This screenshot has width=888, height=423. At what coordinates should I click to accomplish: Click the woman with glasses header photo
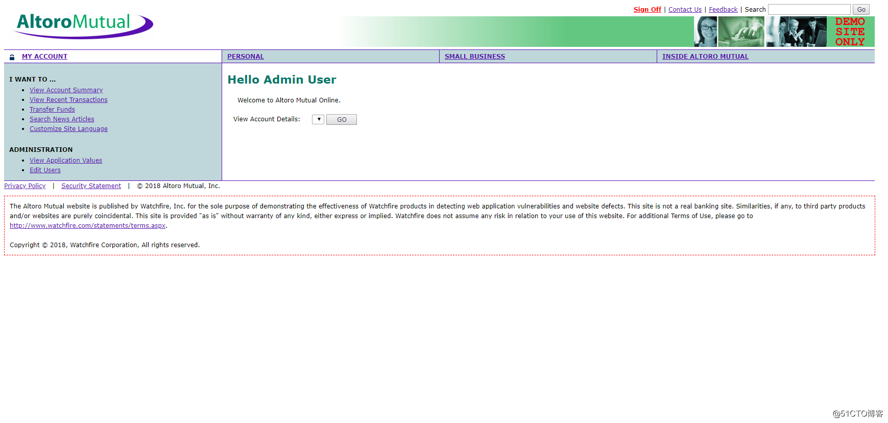point(705,32)
